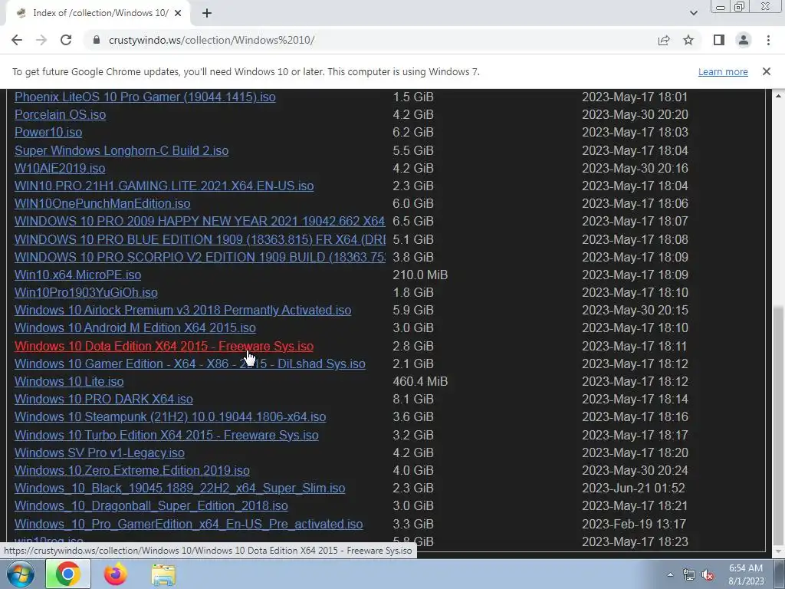Viewport: 785px width, 589px height.
Task: View site info via the padlock icon
Action: [x=97, y=40]
